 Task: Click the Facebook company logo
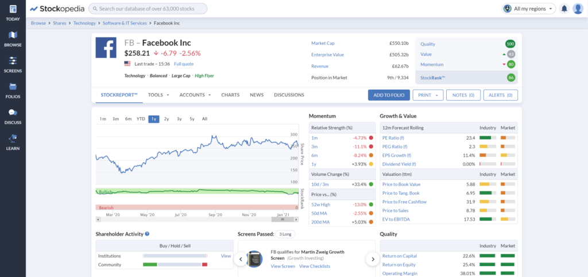[x=106, y=47]
